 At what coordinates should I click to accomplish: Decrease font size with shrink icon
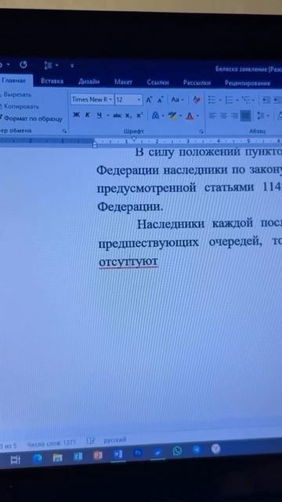coord(160,100)
